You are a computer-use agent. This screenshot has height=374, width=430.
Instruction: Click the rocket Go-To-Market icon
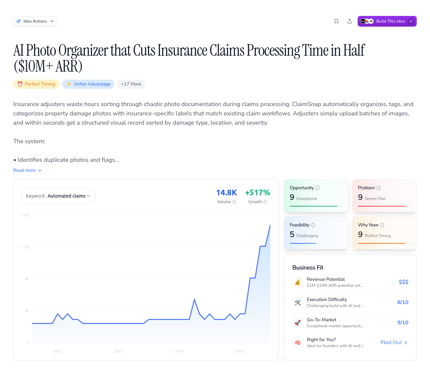point(298,323)
